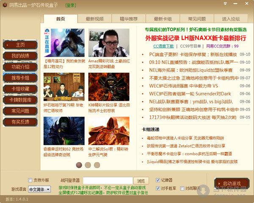Screen dimensions: 254x203
Task: Switch to the 最新视频 tab
Action: click(x=94, y=19)
